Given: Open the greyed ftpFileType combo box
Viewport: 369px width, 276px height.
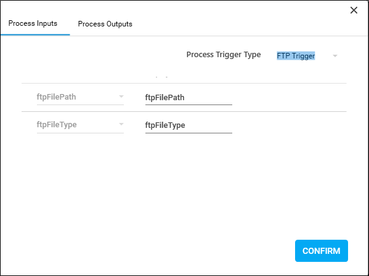Looking at the screenshot, I should coord(80,125).
